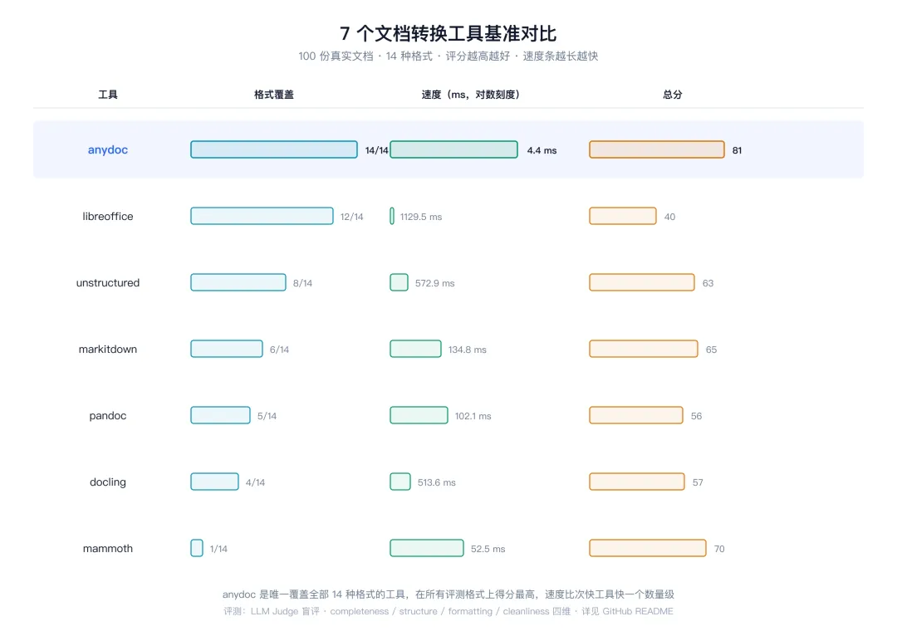
Task: Click the 工具 column header
Action: pyautogui.click(x=107, y=95)
